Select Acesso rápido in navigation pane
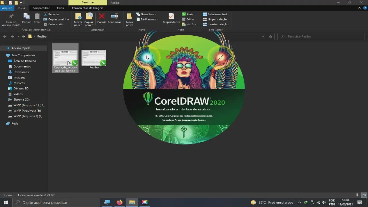 pos(24,48)
